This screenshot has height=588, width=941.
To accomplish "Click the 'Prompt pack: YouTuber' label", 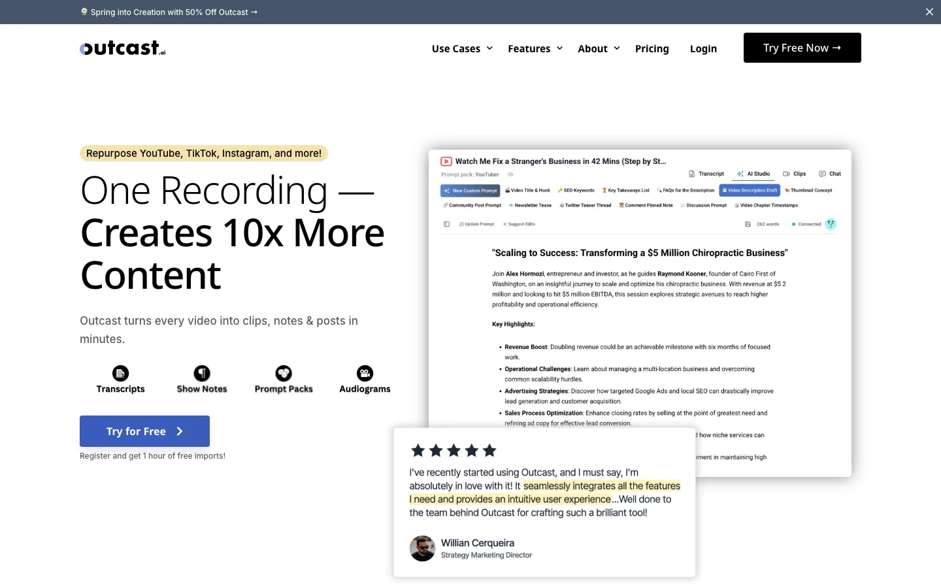I will [x=470, y=174].
